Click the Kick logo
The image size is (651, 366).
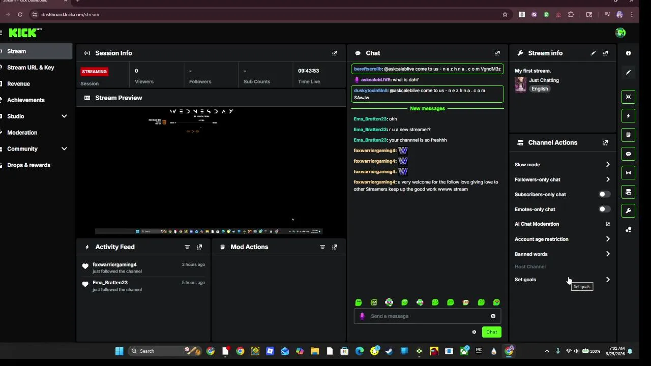point(25,33)
